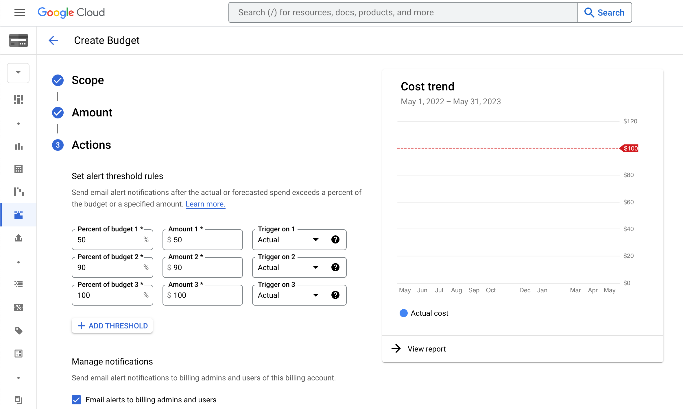Check the Amount step completion indicator
683x409 pixels.
(58, 112)
